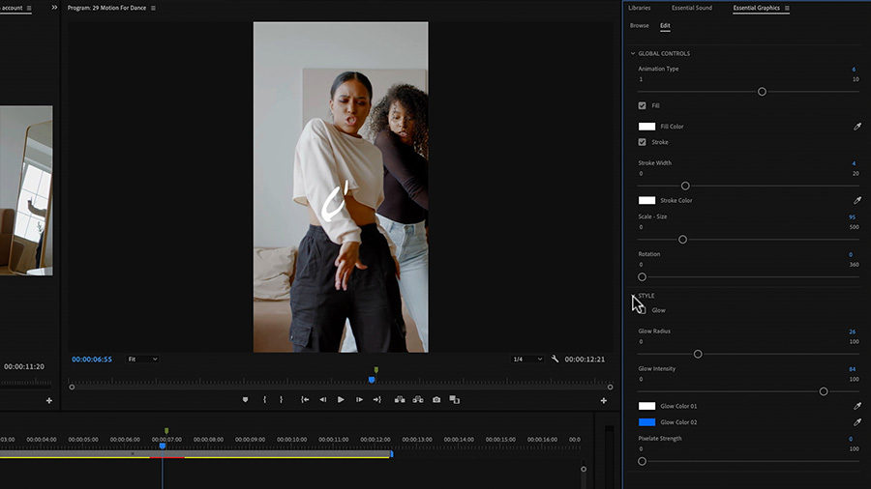Screen dimensions: 871x489
Task: Use the Glow Color 02 eyedropper
Action: [x=856, y=422]
